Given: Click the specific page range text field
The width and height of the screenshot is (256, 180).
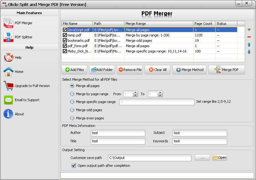Looking at the screenshot, I should coord(157,102).
